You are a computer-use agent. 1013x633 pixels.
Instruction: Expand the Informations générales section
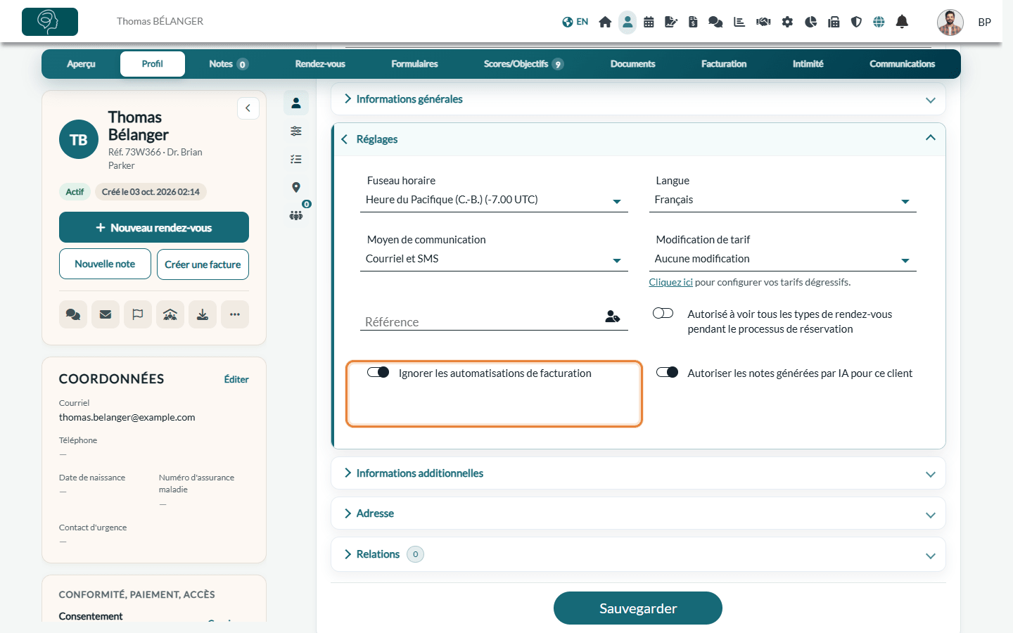pos(638,99)
